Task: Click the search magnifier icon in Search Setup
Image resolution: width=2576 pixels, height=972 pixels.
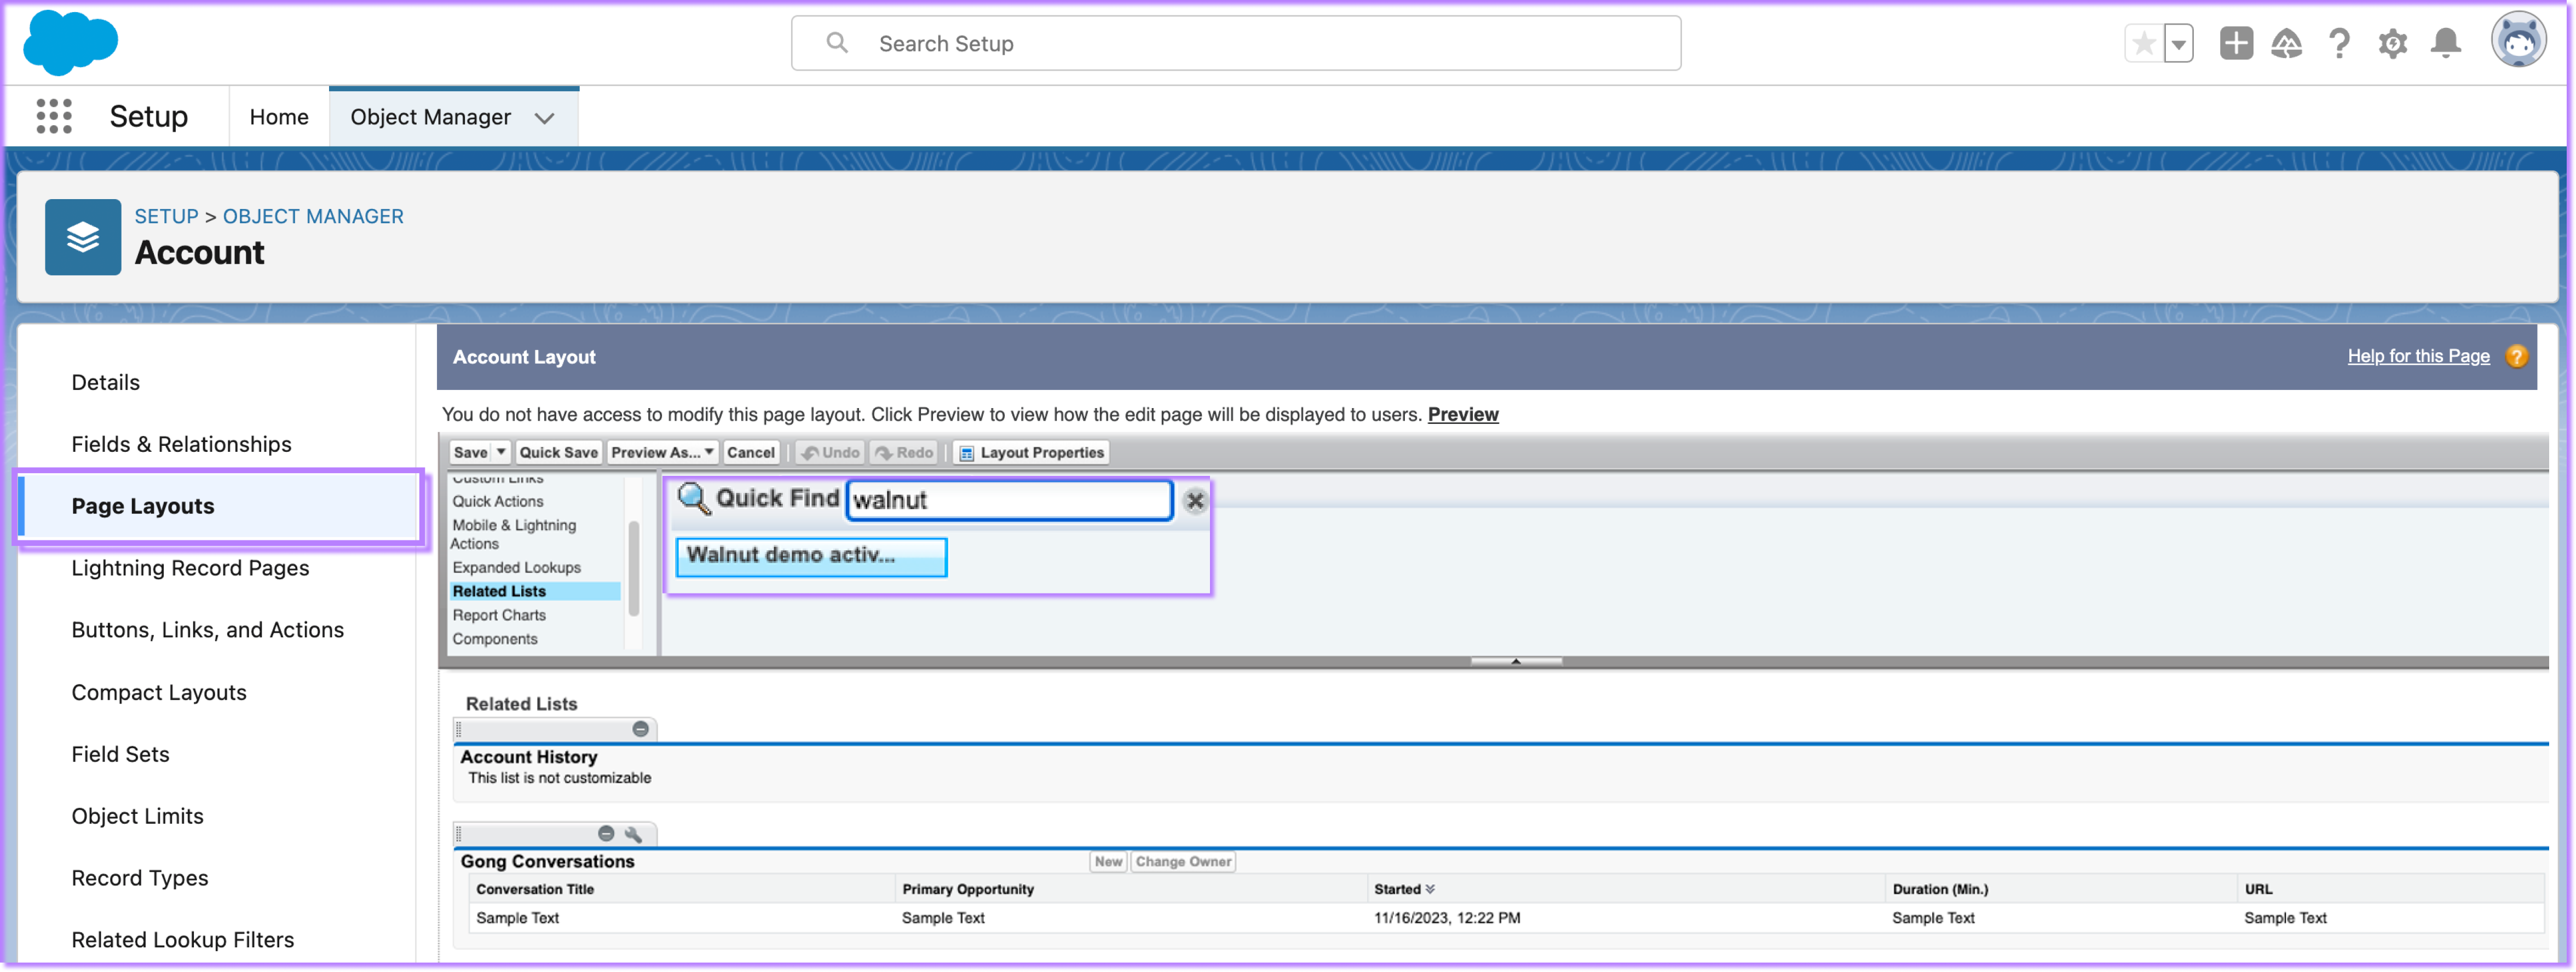Action: pyautogui.click(x=837, y=43)
